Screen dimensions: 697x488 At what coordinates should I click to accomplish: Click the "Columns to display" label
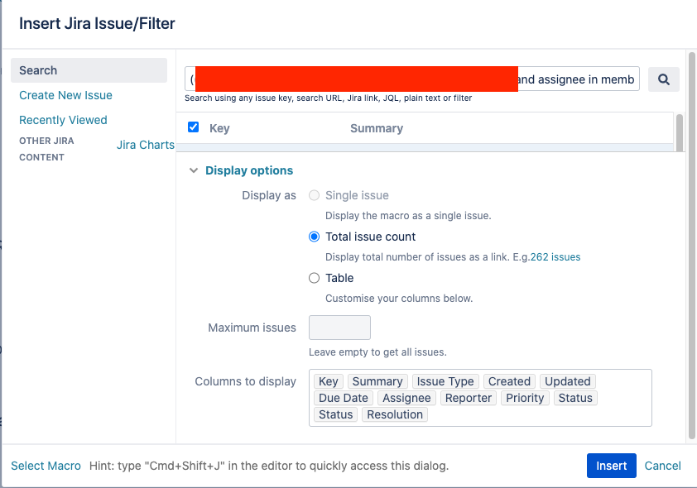coord(245,381)
